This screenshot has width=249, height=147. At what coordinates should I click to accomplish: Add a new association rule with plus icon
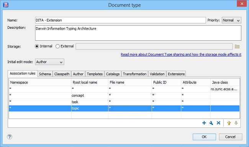click(204, 123)
